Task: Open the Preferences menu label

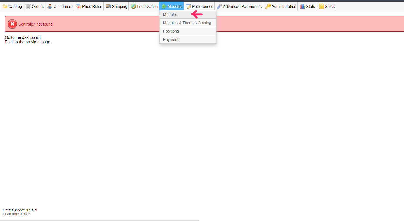Action: click(x=203, y=7)
